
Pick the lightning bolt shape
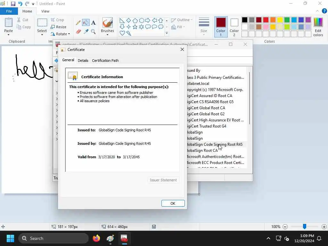pyautogui.click(x=129, y=33)
